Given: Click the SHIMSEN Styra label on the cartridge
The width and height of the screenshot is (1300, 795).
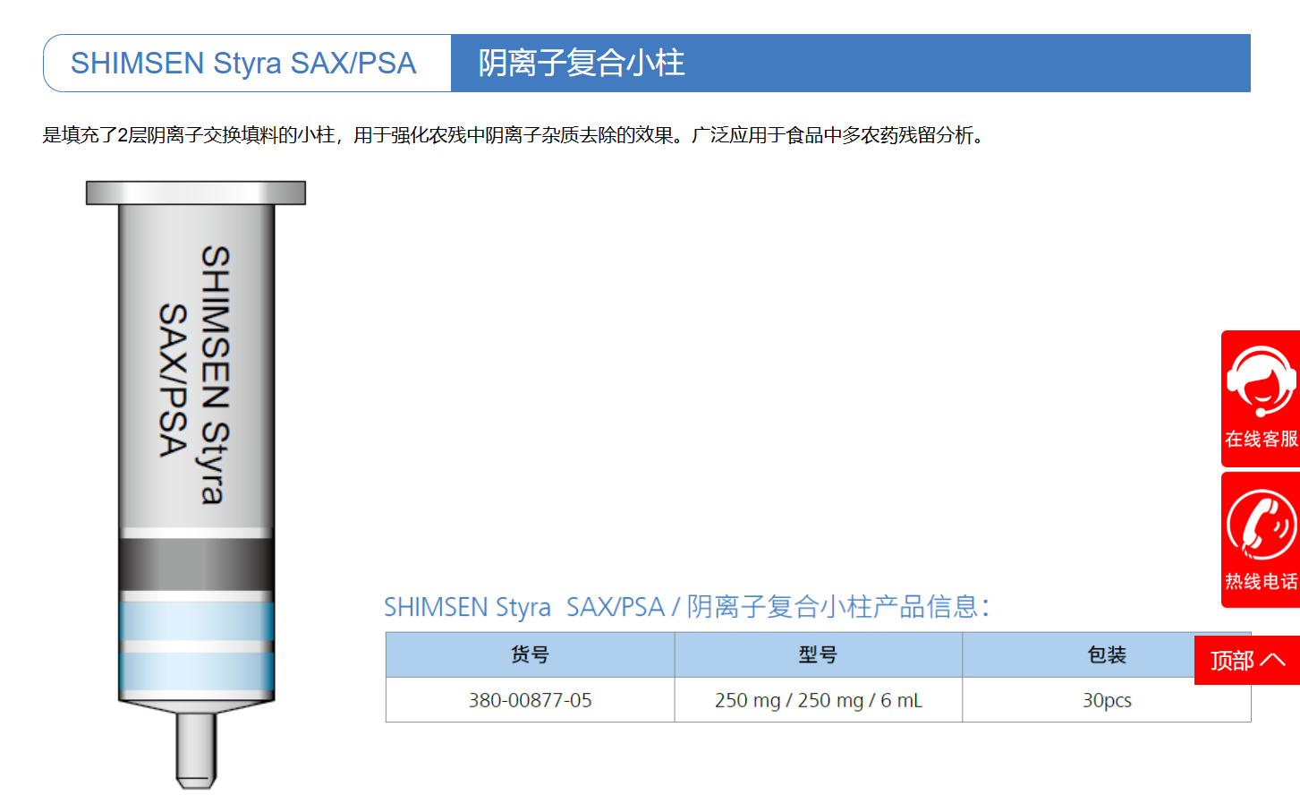Looking at the screenshot, I should 215,374.
